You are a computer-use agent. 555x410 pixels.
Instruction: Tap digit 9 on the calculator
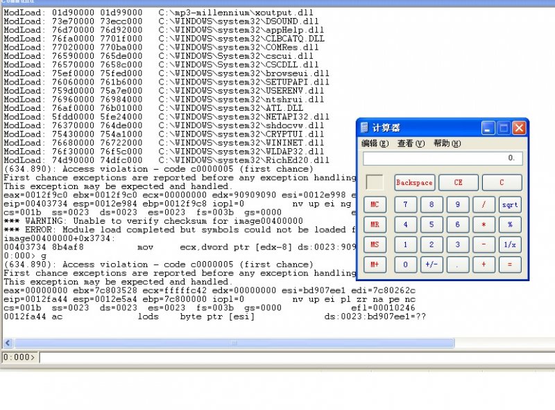click(458, 204)
